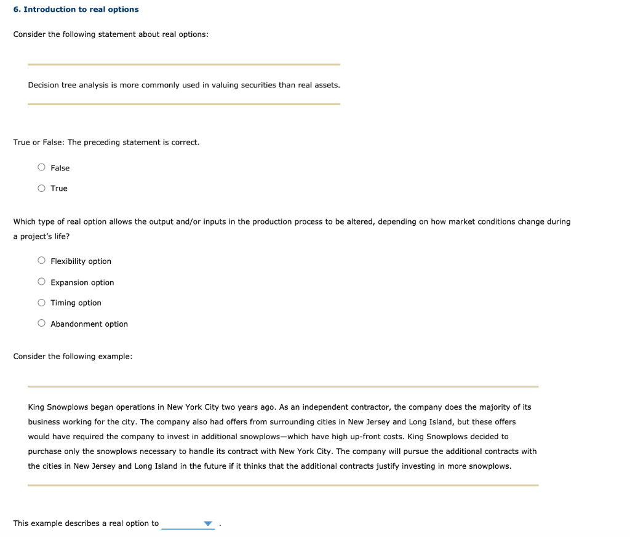The width and height of the screenshot is (630, 537).
Task: Click the decision tree analysis statement text
Action: [x=184, y=85]
